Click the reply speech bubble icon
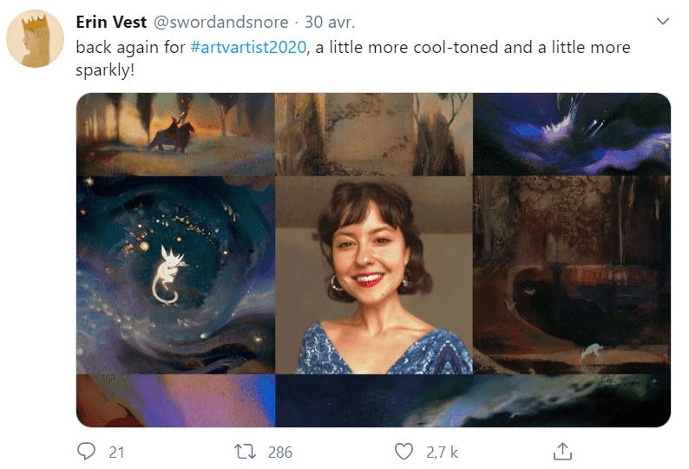The image size is (689, 469). tap(86, 452)
